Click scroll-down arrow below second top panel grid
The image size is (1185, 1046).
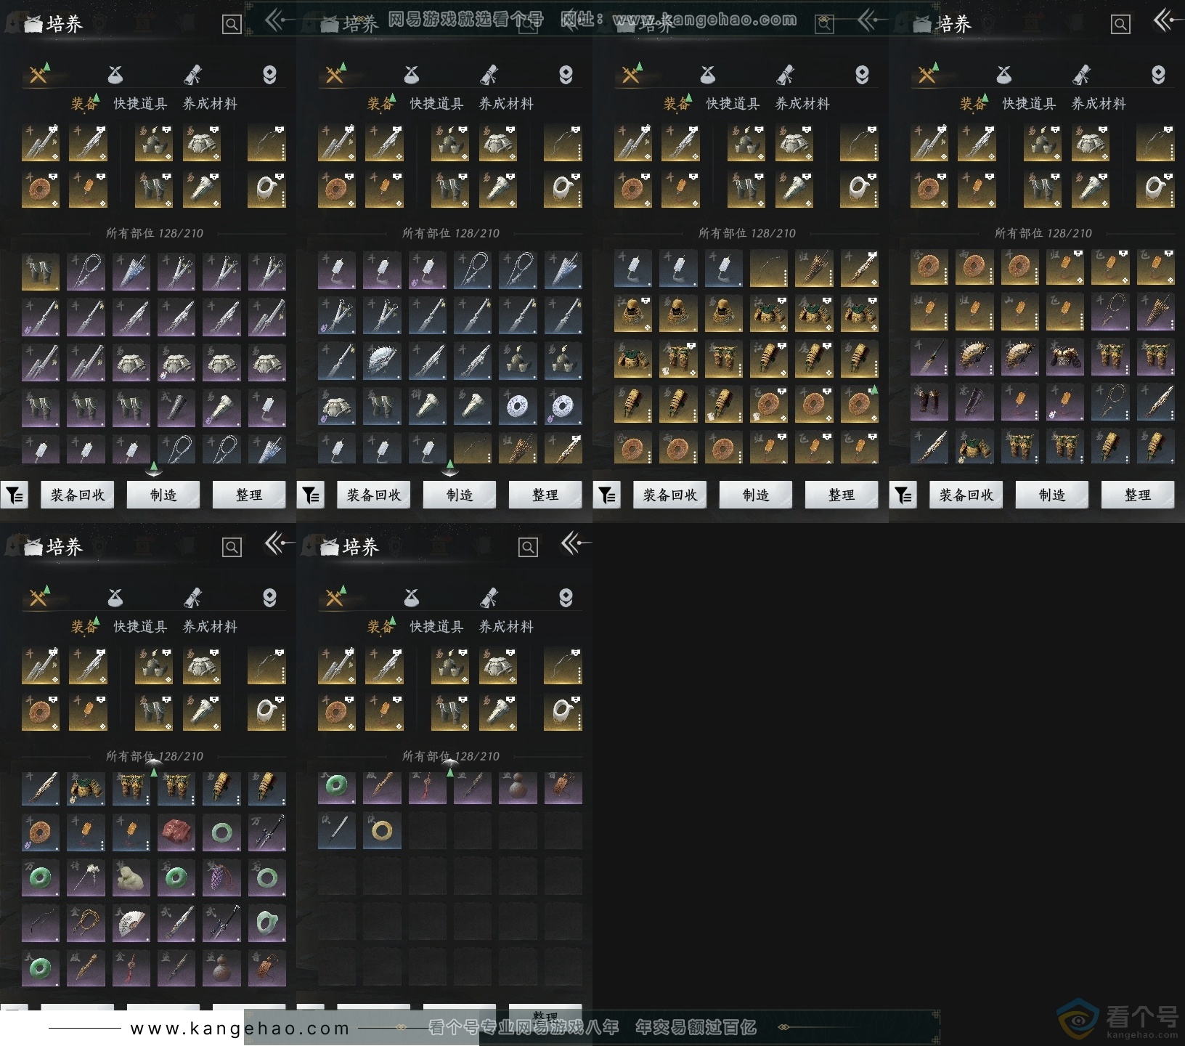tap(450, 469)
